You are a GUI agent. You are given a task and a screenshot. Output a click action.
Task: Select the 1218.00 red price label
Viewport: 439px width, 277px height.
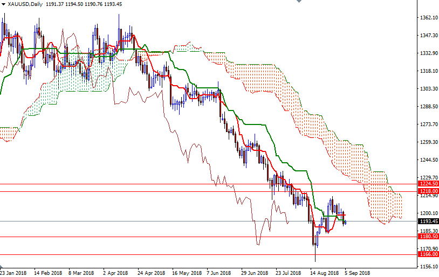point(428,191)
